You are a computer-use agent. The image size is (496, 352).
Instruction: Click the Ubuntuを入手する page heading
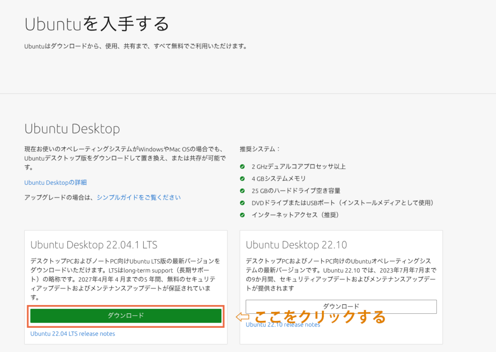click(97, 24)
